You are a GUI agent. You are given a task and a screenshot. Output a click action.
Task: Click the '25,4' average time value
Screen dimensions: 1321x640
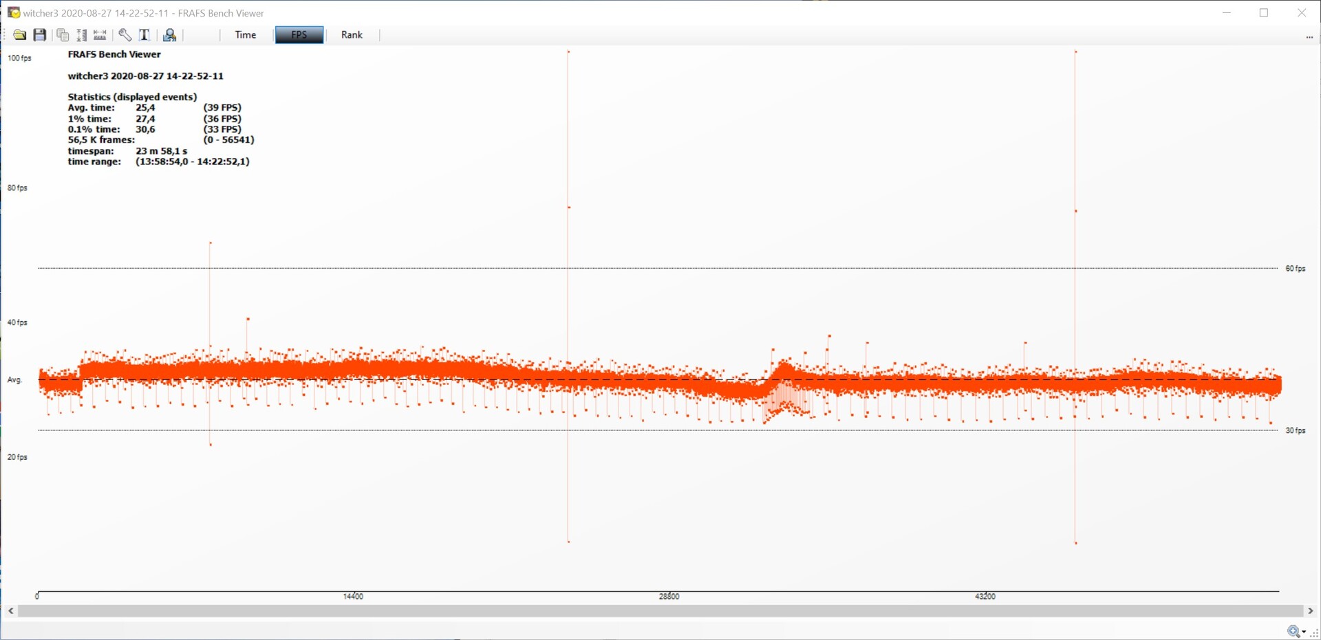pos(145,108)
